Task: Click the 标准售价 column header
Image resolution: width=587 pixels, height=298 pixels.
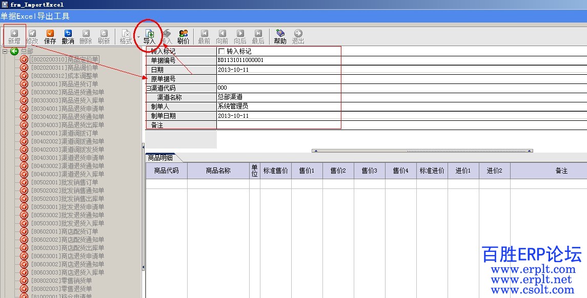Action: coord(275,171)
